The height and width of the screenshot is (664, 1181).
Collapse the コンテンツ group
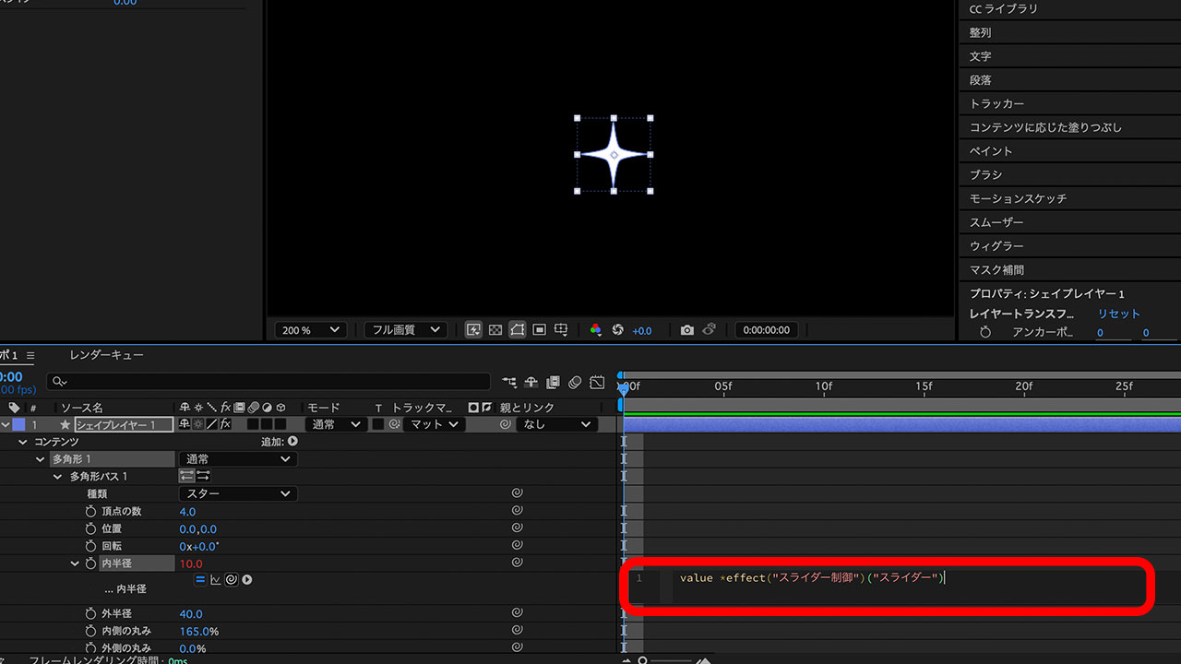[x=25, y=443]
